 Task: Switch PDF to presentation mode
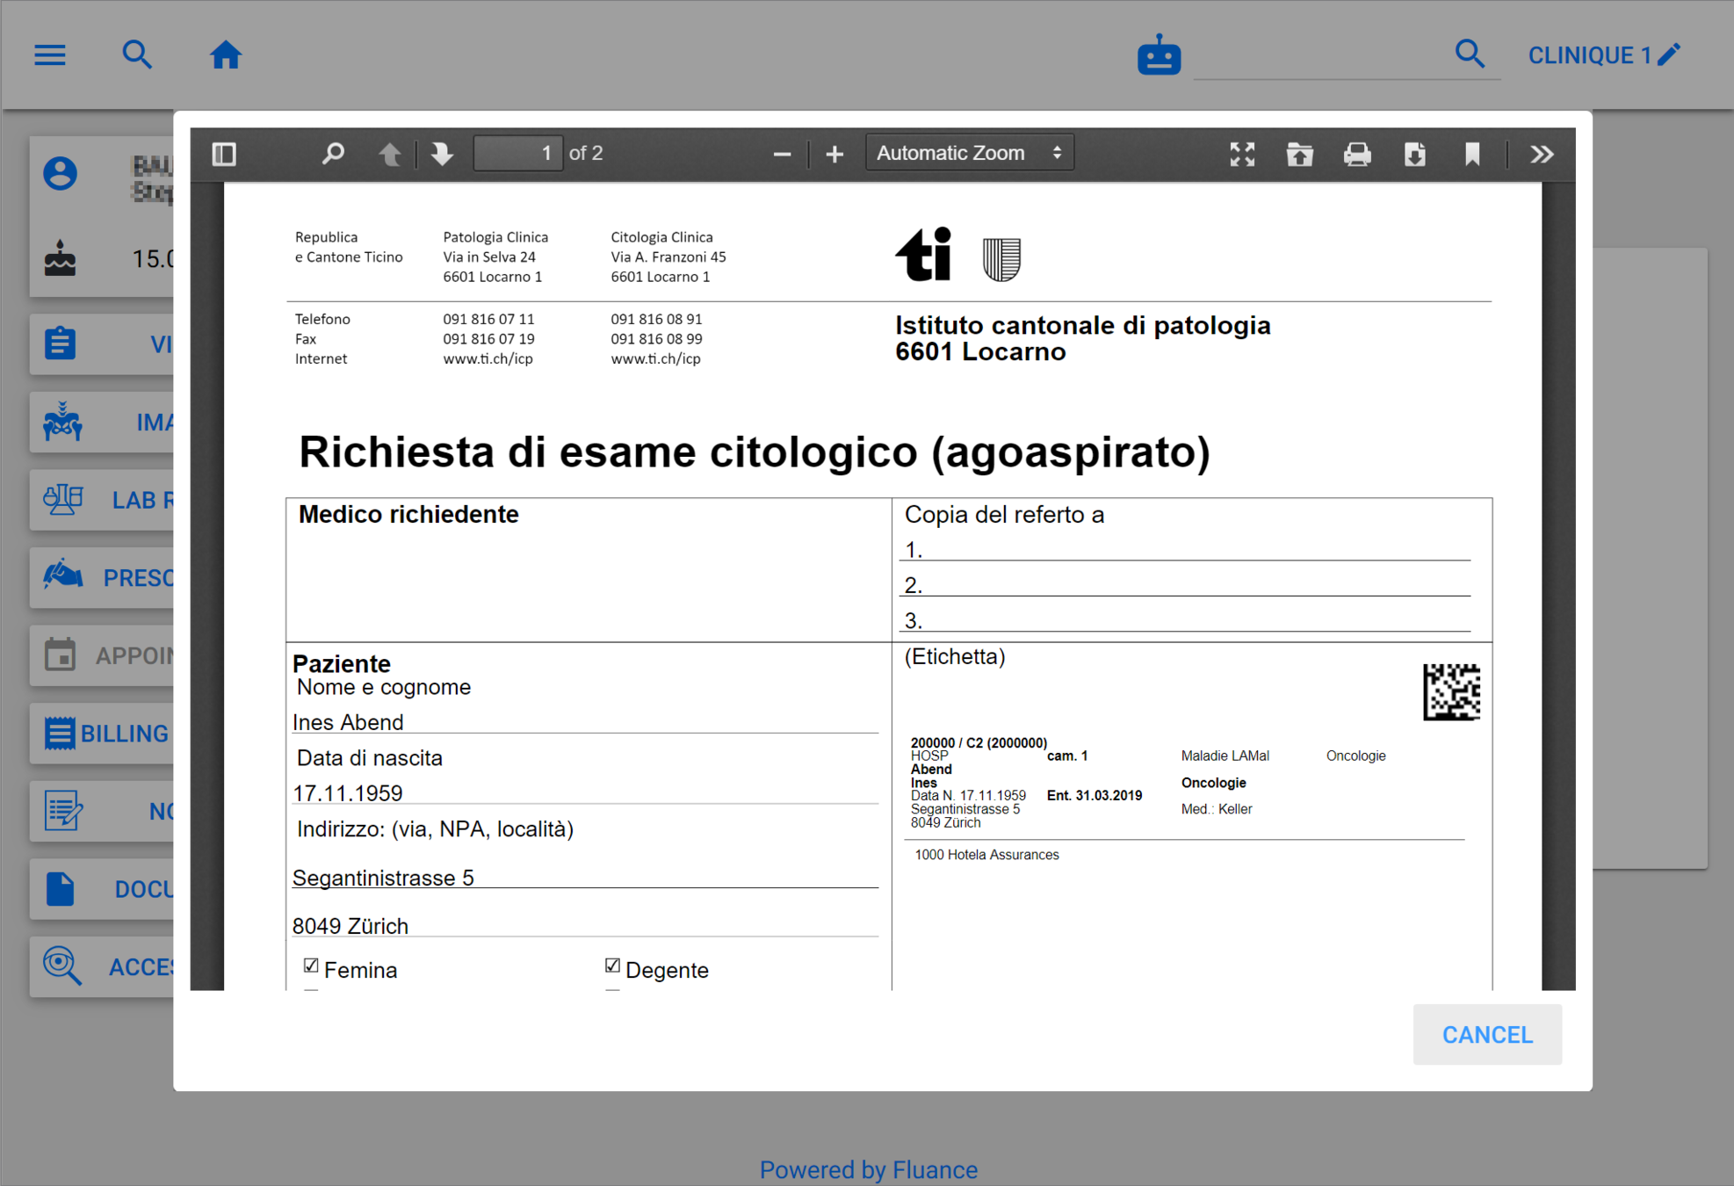[1241, 154]
